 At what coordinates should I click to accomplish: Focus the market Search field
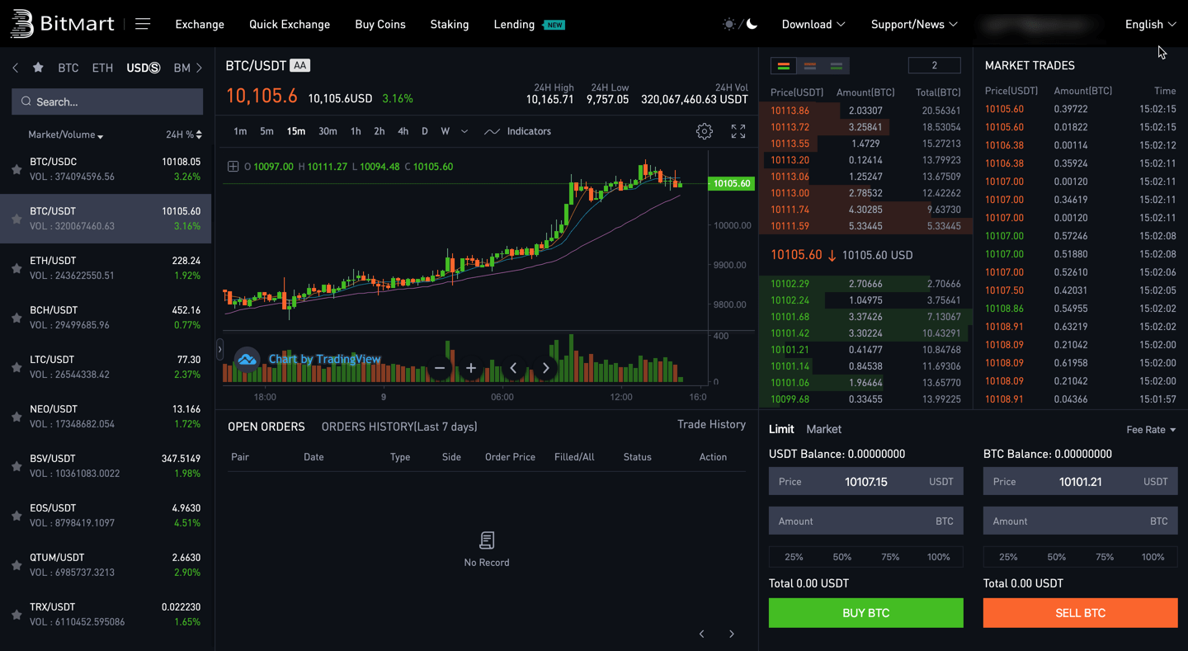tap(107, 101)
